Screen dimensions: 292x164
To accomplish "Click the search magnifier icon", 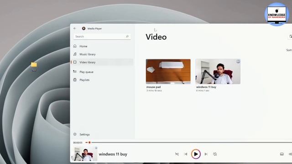I will pos(127,36).
